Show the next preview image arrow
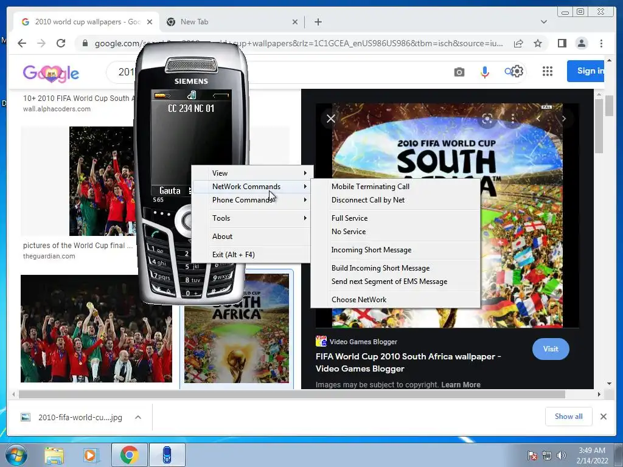623x467 pixels. tap(563, 119)
